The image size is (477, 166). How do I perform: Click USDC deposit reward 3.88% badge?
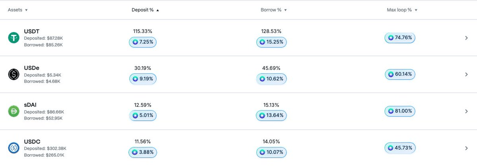click(x=143, y=152)
